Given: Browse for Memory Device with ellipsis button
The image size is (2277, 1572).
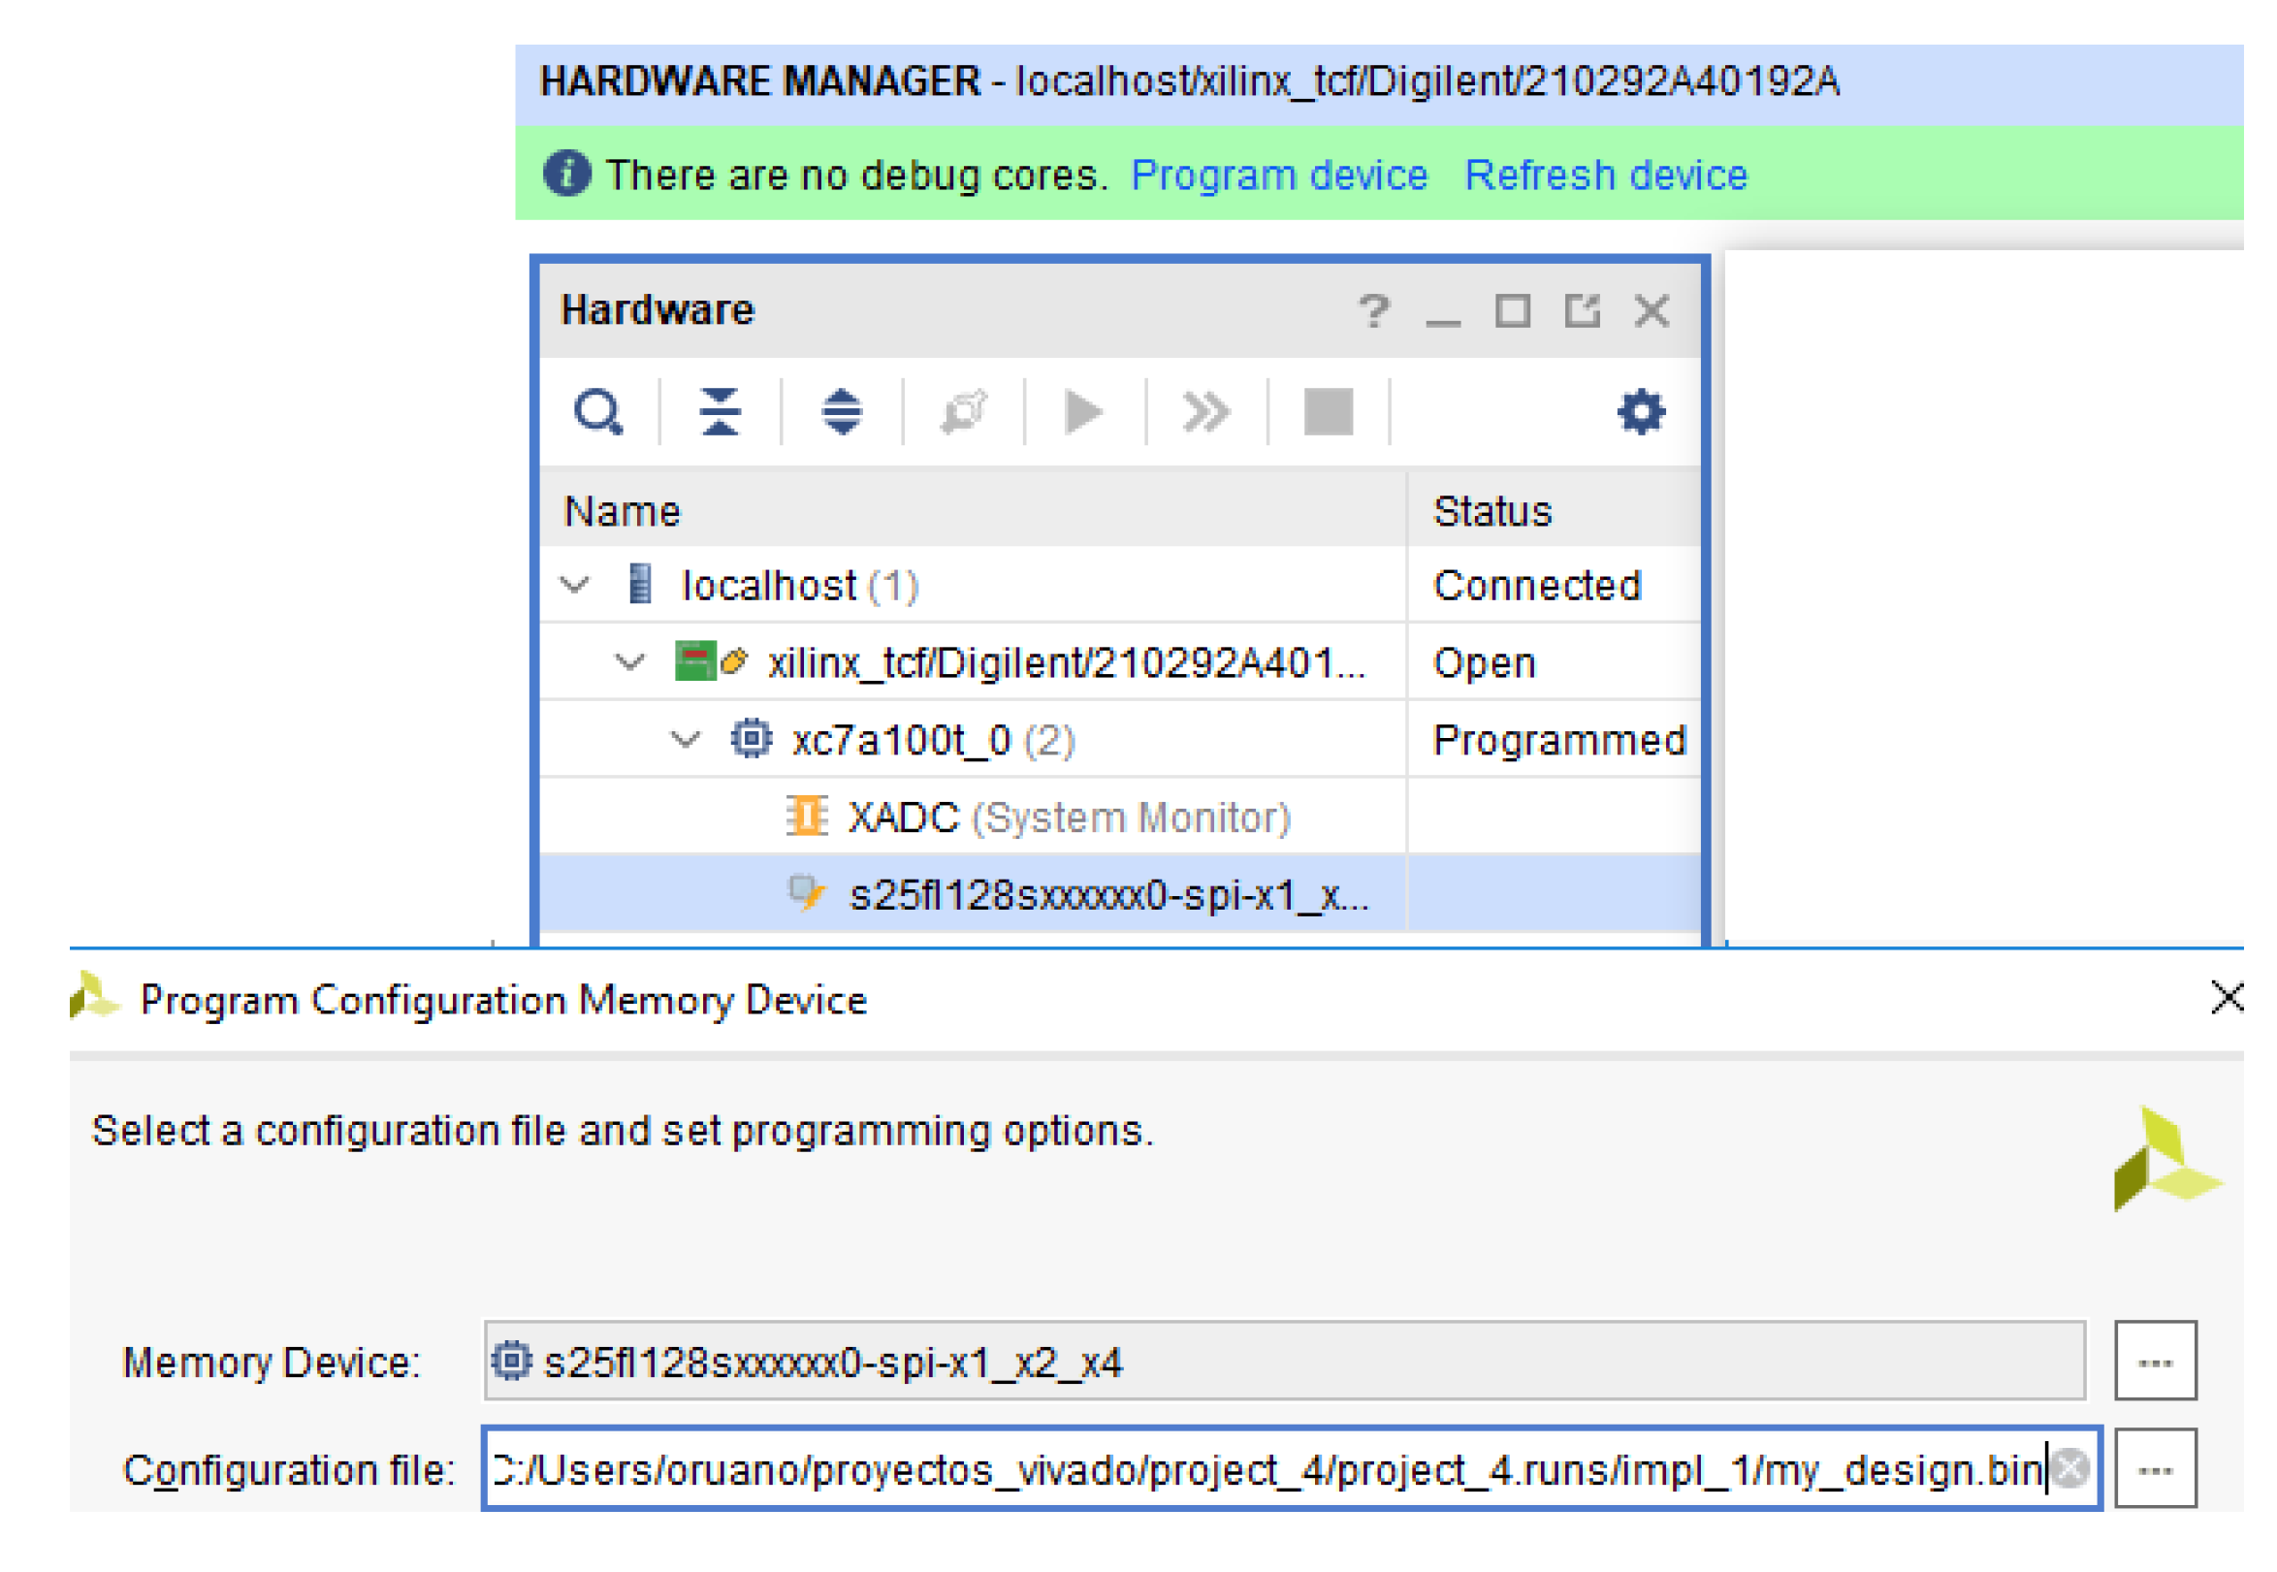Looking at the screenshot, I should pyautogui.click(x=2154, y=1362).
